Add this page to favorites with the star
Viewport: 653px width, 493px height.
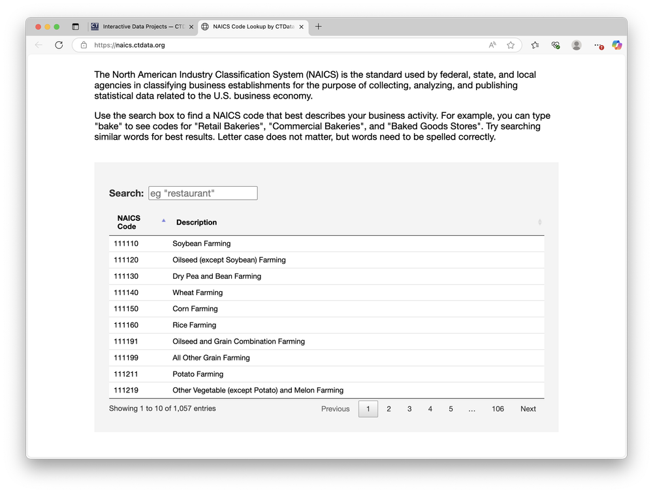[510, 45]
